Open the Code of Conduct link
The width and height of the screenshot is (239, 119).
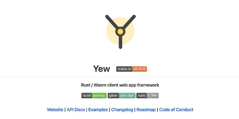pyautogui.click(x=176, y=110)
